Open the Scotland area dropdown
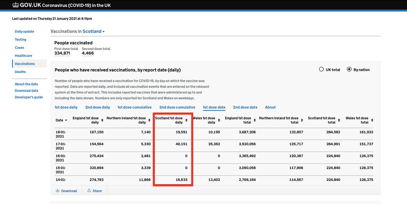This screenshot has height=204, width=407. [x=94, y=31]
